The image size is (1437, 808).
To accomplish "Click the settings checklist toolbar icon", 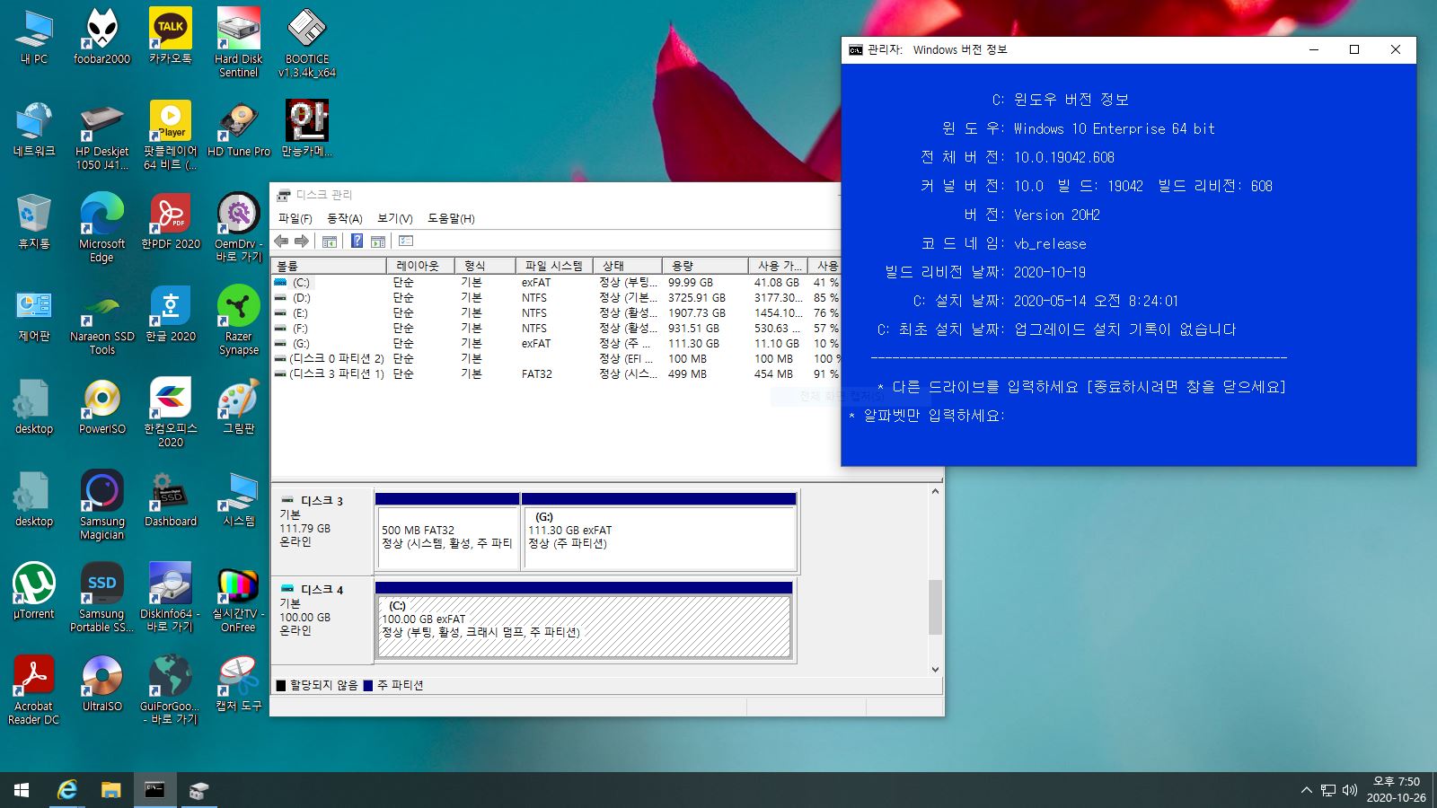I will (406, 241).
